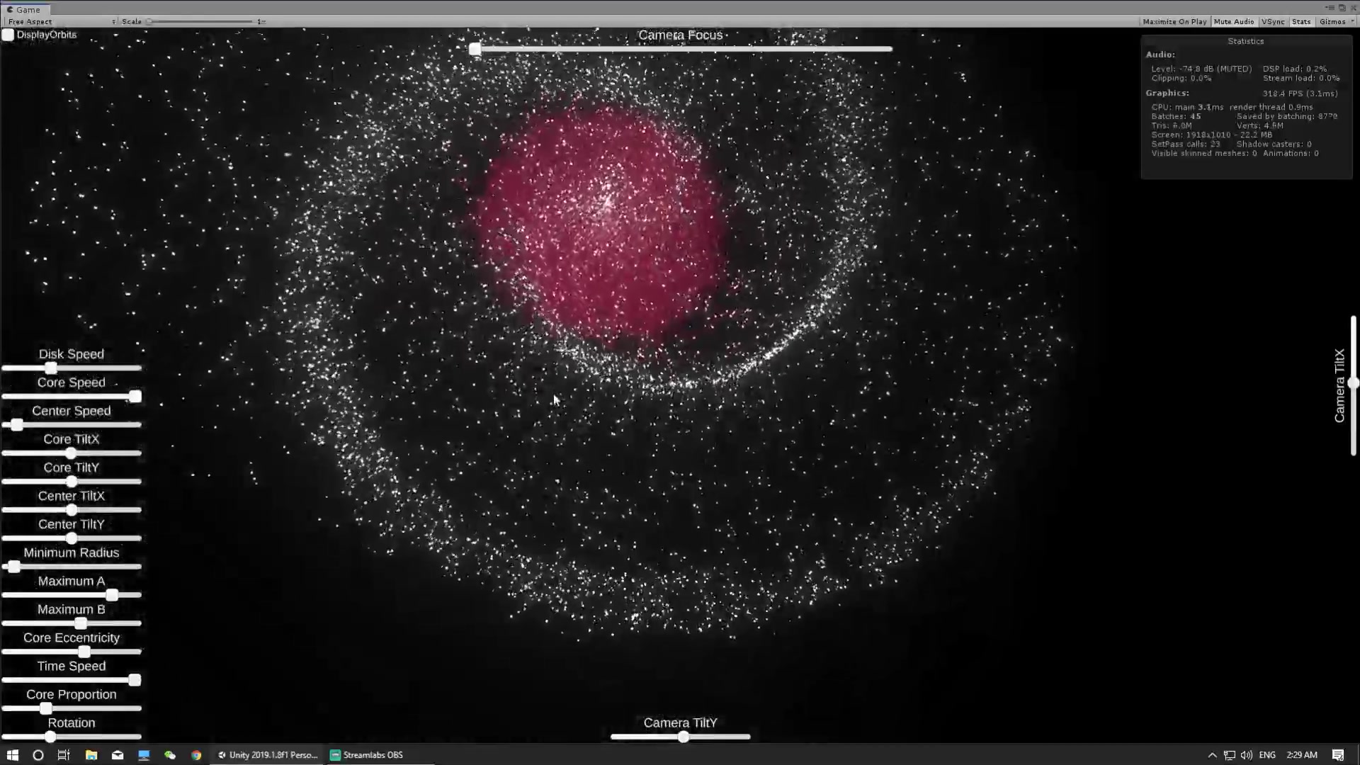Toggle the DisplayOrbits checkbox
1360x765 pixels.
coord(8,35)
